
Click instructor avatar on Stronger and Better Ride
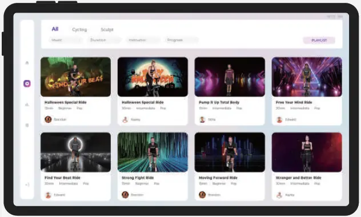pos(279,195)
